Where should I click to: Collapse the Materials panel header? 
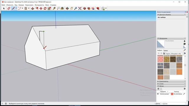click(x=171, y=38)
